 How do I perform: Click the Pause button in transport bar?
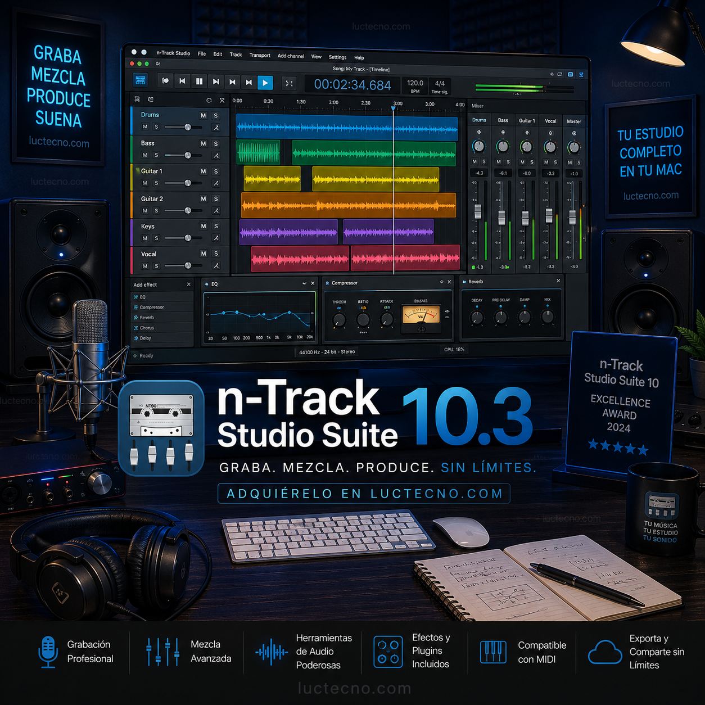click(199, 82)
